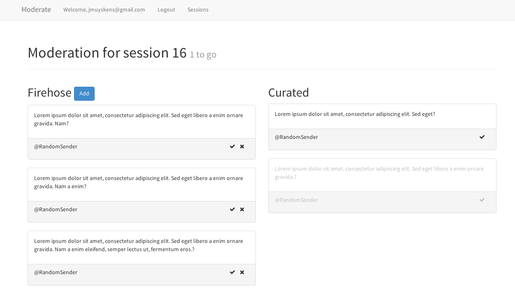Screen dimensions: 515x298
Task: Click the Logout link
Action: pyautogui.click(x=166, y=10)
